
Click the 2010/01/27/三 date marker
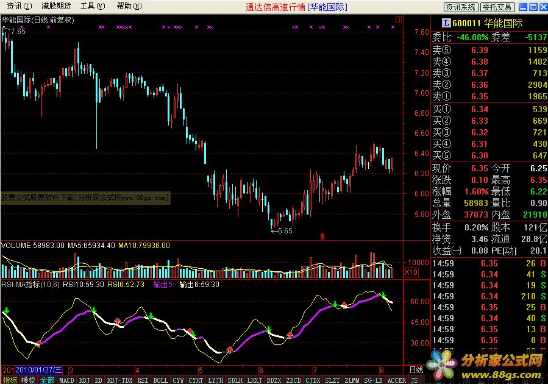click(38, 369)
